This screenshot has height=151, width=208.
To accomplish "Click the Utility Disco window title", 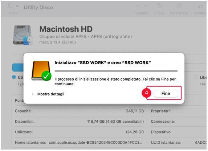I will (38, 7).
